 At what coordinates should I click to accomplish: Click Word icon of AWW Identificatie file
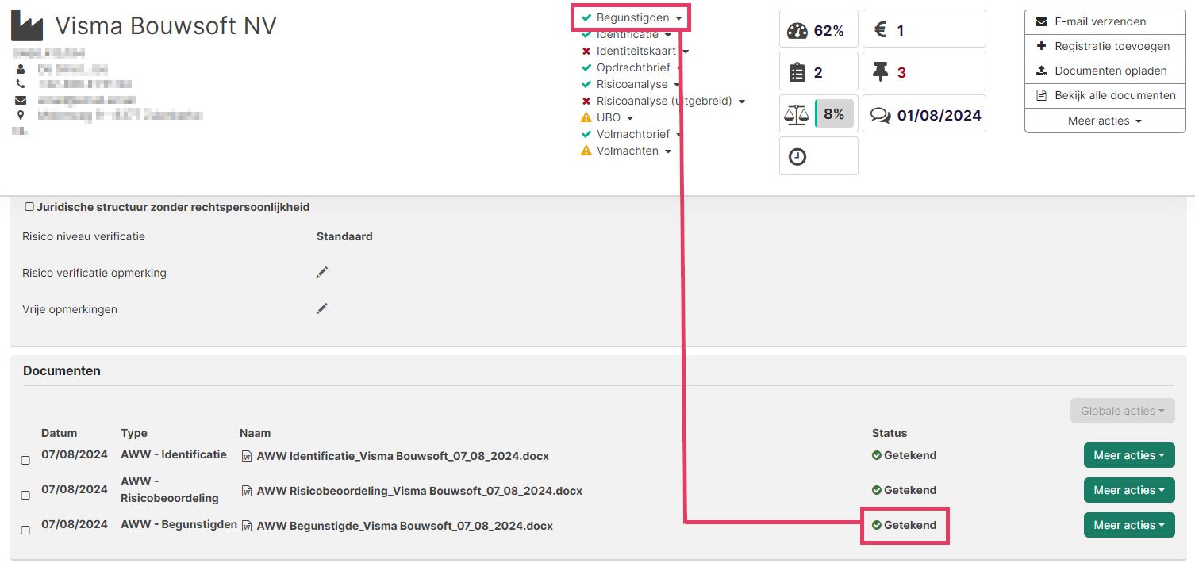pos(247,457)
